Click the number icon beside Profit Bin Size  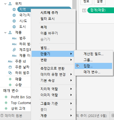[x=6, y=97]
